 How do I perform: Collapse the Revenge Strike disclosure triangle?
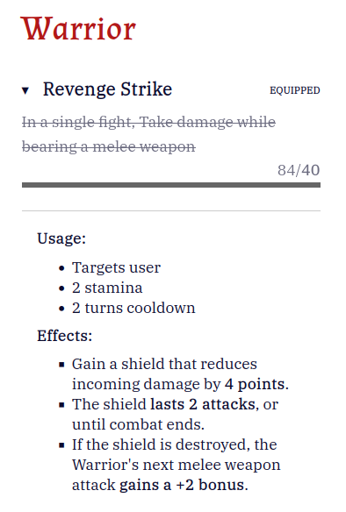pyautogui.click(x=25, y=90)
